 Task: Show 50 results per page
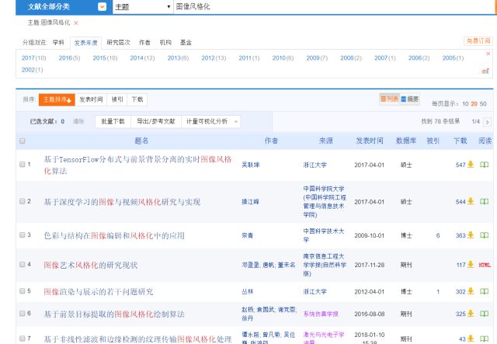tap(483, 104)
